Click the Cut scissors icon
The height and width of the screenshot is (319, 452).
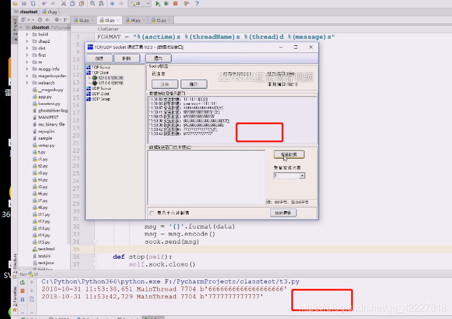tap(63, 4)
